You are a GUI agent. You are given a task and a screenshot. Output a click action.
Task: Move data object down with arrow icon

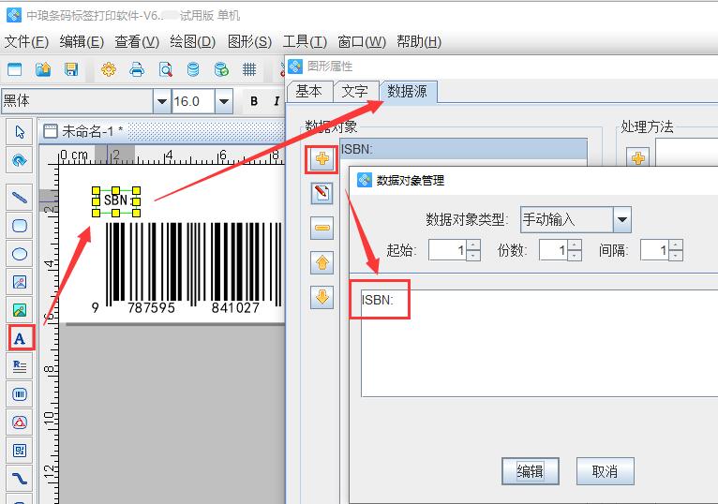[322, 297]
